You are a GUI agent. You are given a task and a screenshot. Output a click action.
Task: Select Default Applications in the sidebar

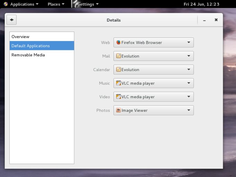click(x=42, y=45)
